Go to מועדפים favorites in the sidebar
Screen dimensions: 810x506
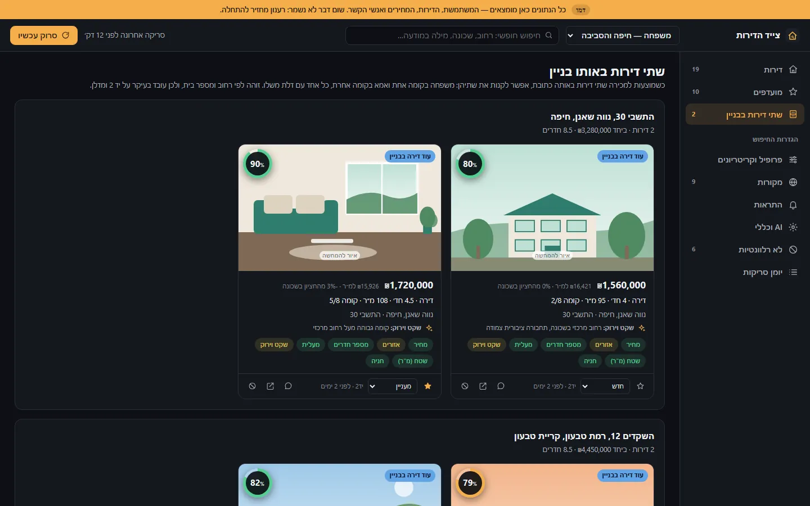745,92
